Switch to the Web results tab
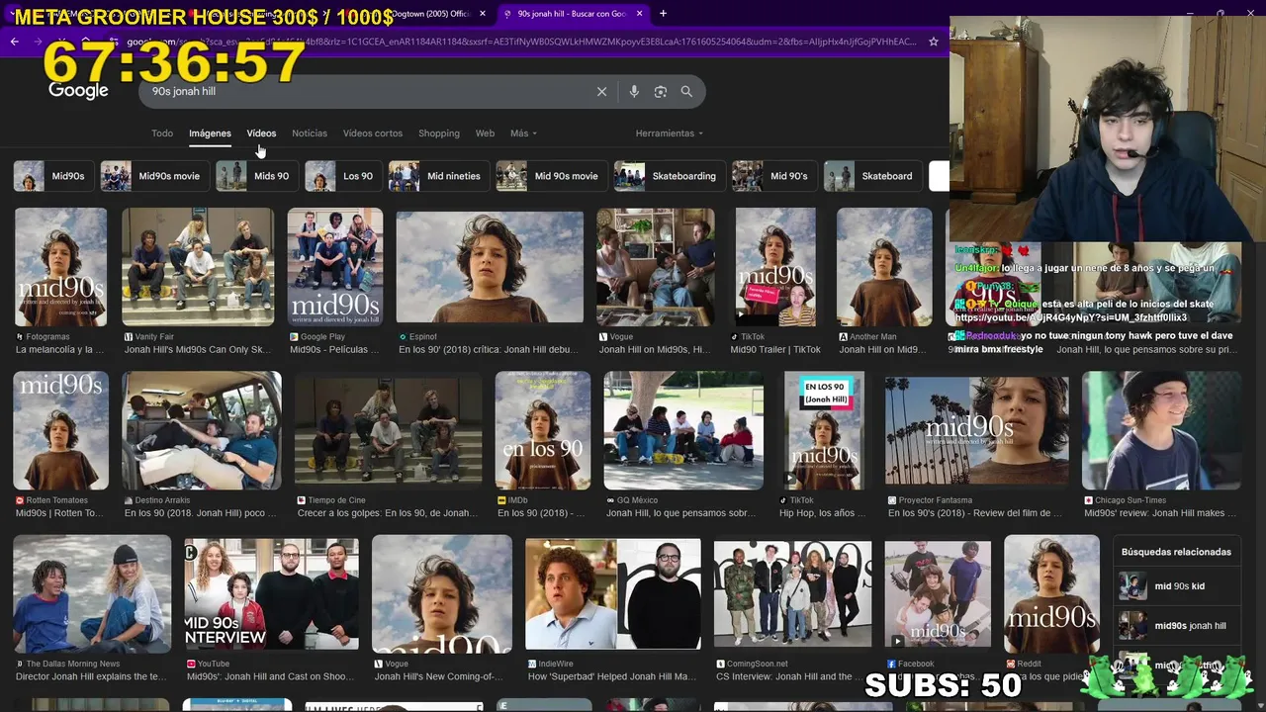The width and height of the screenshot is (1266, 712). point(485,133)
